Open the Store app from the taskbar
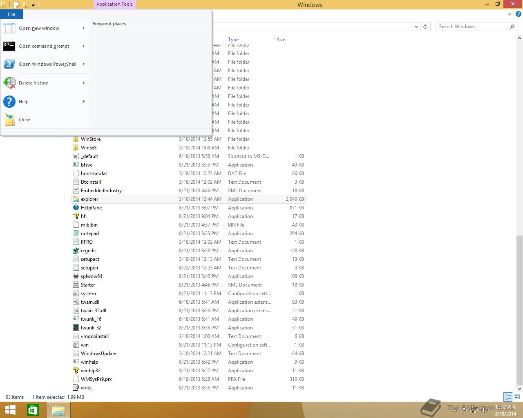 point(33,410)
